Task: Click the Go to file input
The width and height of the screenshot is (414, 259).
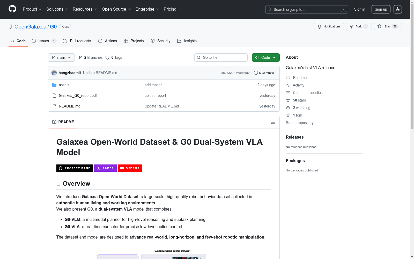Action: click(221, 57)
